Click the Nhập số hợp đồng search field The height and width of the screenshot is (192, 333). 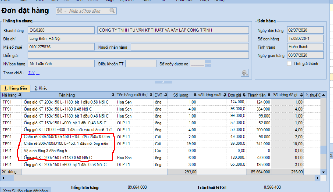click(88, 11)
